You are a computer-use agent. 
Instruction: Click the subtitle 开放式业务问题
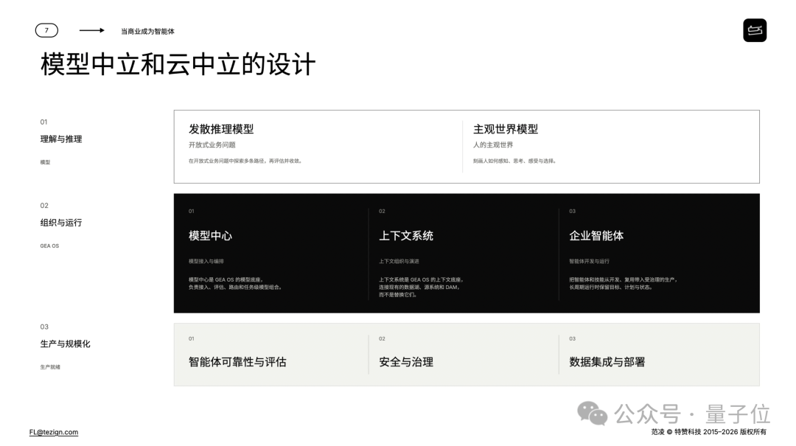[x=212, y=145]
